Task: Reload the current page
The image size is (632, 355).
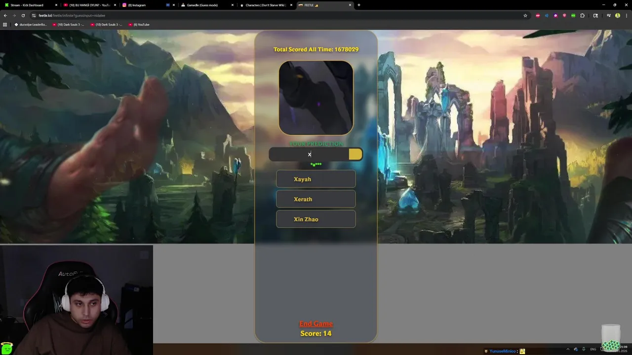Action: 23,15
